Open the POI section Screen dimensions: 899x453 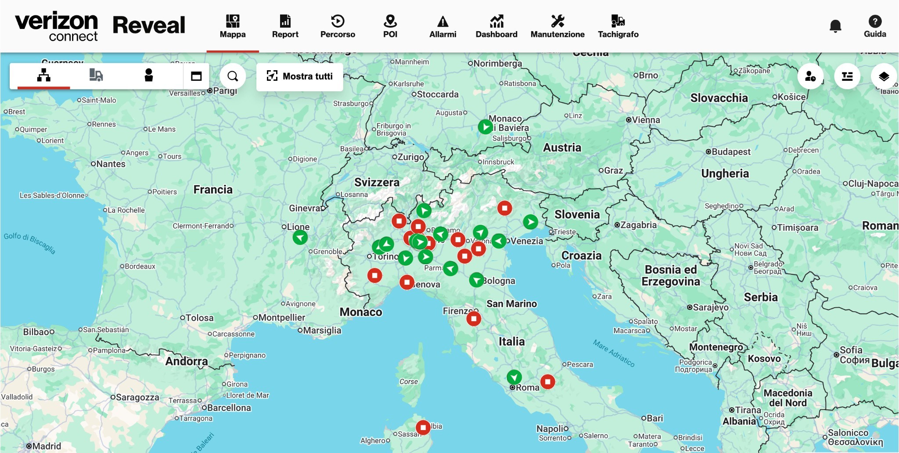[390, 26]
